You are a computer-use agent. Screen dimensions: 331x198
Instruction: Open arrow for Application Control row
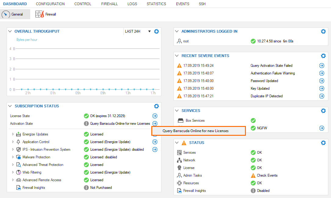155,142
